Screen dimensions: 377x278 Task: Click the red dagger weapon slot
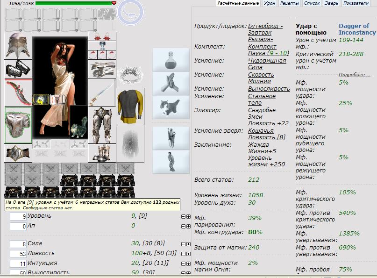click(x=18, y=92)
